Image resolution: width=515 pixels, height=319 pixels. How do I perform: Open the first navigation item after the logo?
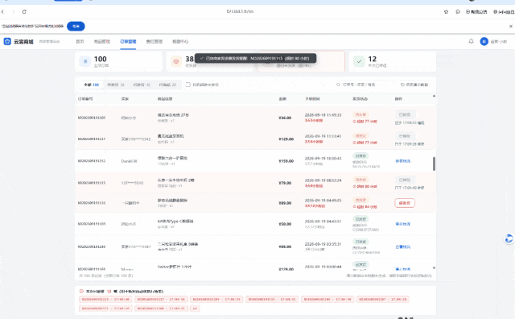[80, 41]
